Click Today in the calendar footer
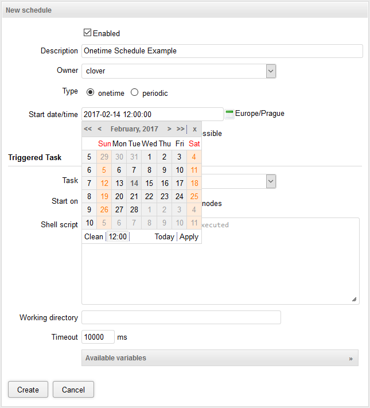This screenshot has width=370, height=408. click(x=165, y=236)
